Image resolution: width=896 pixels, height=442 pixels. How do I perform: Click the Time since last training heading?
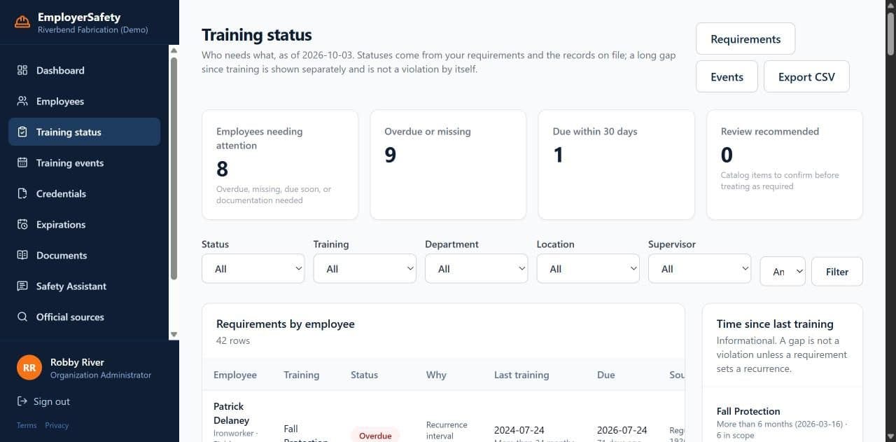coord(775,324)
